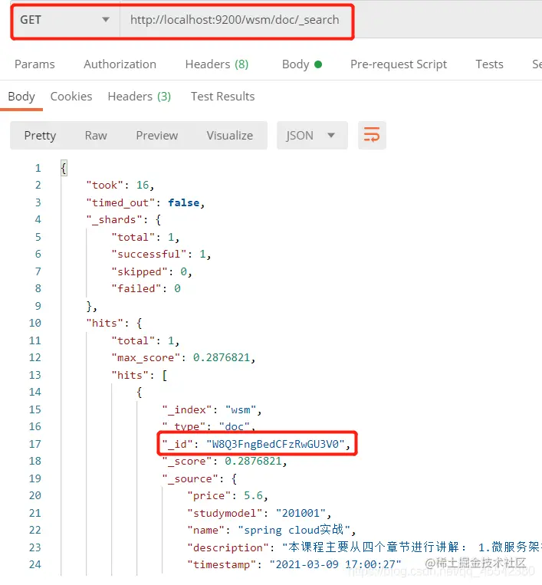Image resolution: width=542 pixels, height=585 pixels.
Task: Click line number 10 to collapse hits object
Action: coord(35,323)
